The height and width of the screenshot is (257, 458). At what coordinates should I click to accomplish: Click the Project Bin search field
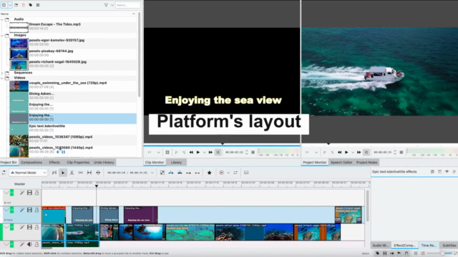pos(127,5)
